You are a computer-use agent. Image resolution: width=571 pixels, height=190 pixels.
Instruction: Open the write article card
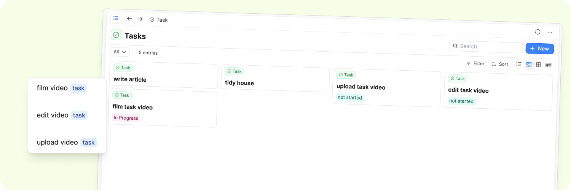(164, 75)
